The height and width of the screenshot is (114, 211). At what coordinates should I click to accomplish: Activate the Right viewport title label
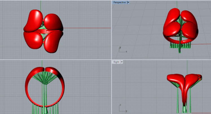[116, 62]
